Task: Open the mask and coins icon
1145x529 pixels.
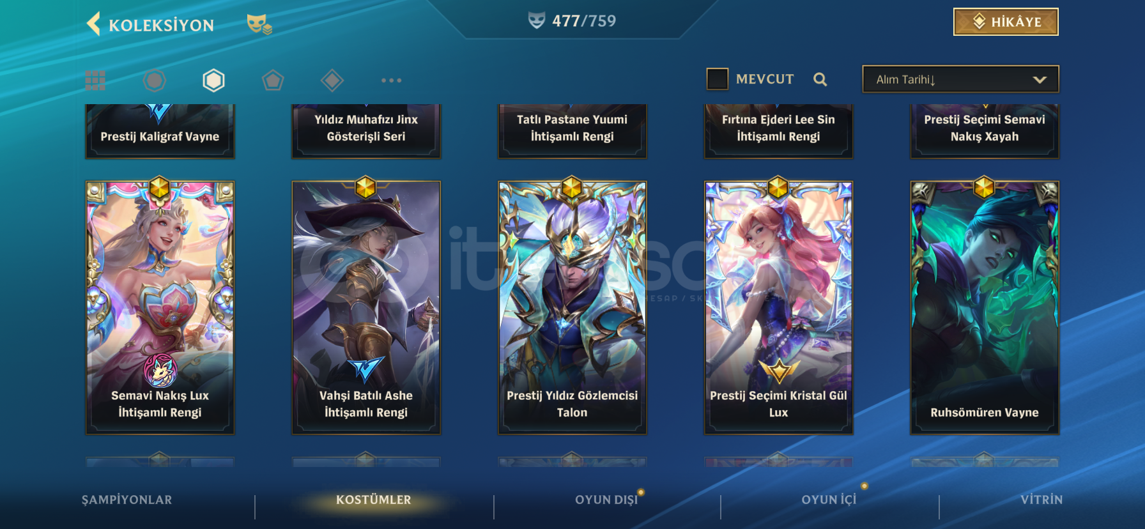Action: (x=259, y=24)
